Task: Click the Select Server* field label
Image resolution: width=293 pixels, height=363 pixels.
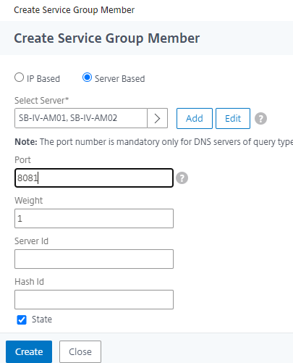Action: click(42, 100)
